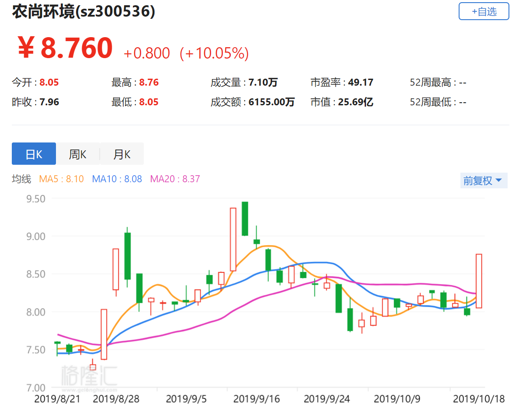Click the stock title 农尚环境(sz300536)
This screenshot has height=406, width=512.
(x=84, y=11)
